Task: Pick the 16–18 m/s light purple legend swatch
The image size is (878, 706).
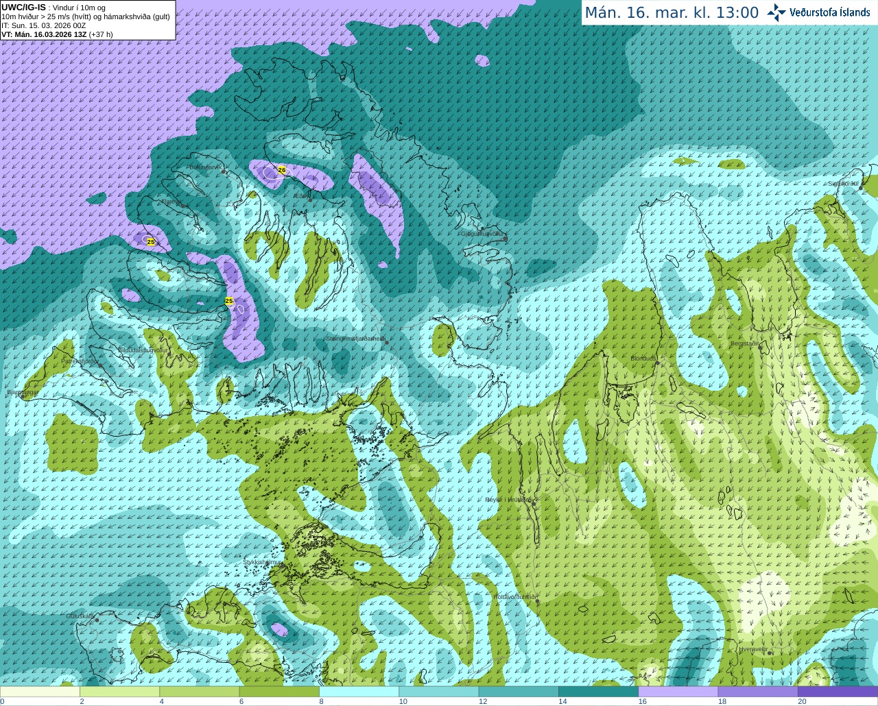Action: click(678, 692)
